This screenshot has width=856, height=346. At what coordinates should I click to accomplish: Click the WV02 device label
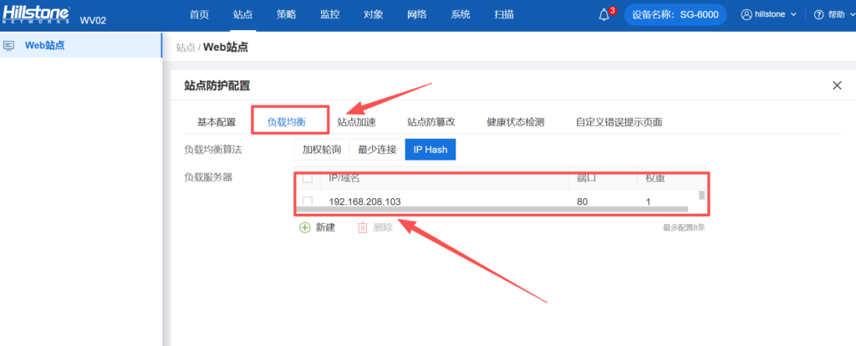click(x=93, y=21)
